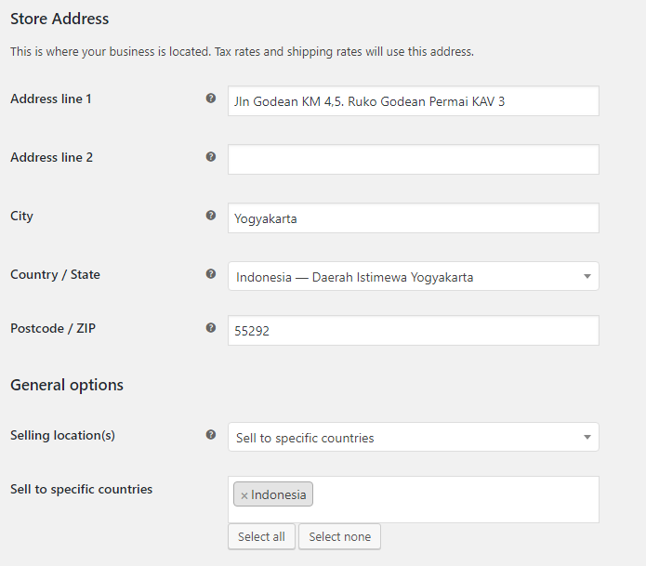Click the Select none button

tap(339, 536)
